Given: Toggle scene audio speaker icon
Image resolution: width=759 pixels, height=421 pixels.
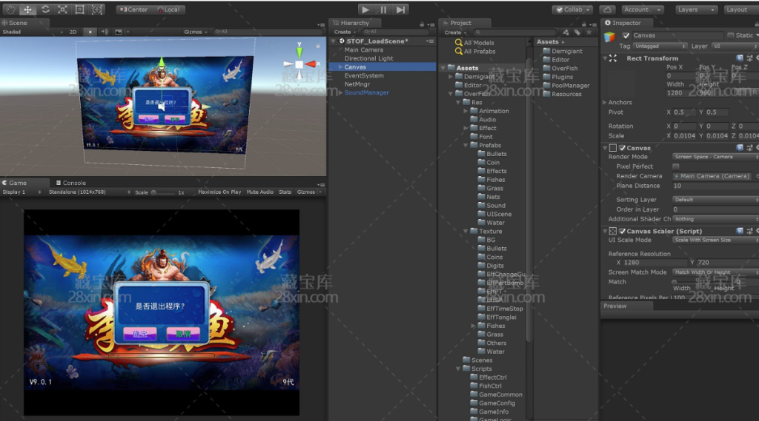Looking at the screenshot, I should pyautogui.click(x=105, y=32).
